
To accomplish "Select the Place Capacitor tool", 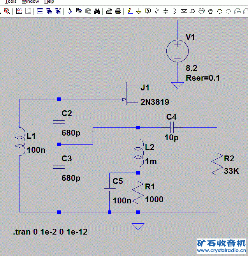I will (165, 11).
